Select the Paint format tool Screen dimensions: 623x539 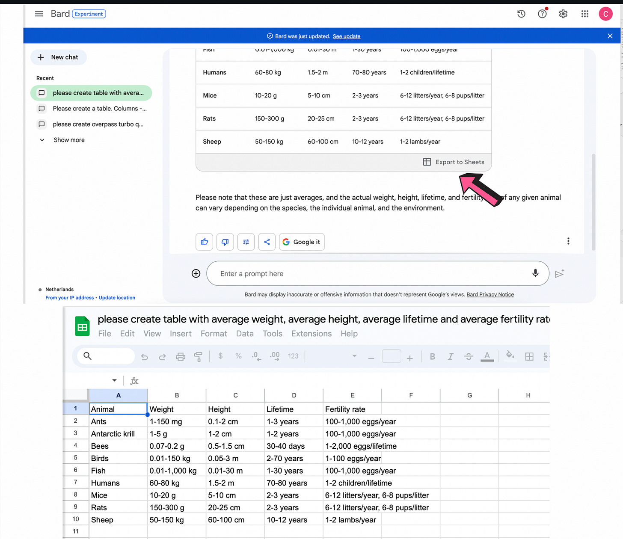[198, 356]
